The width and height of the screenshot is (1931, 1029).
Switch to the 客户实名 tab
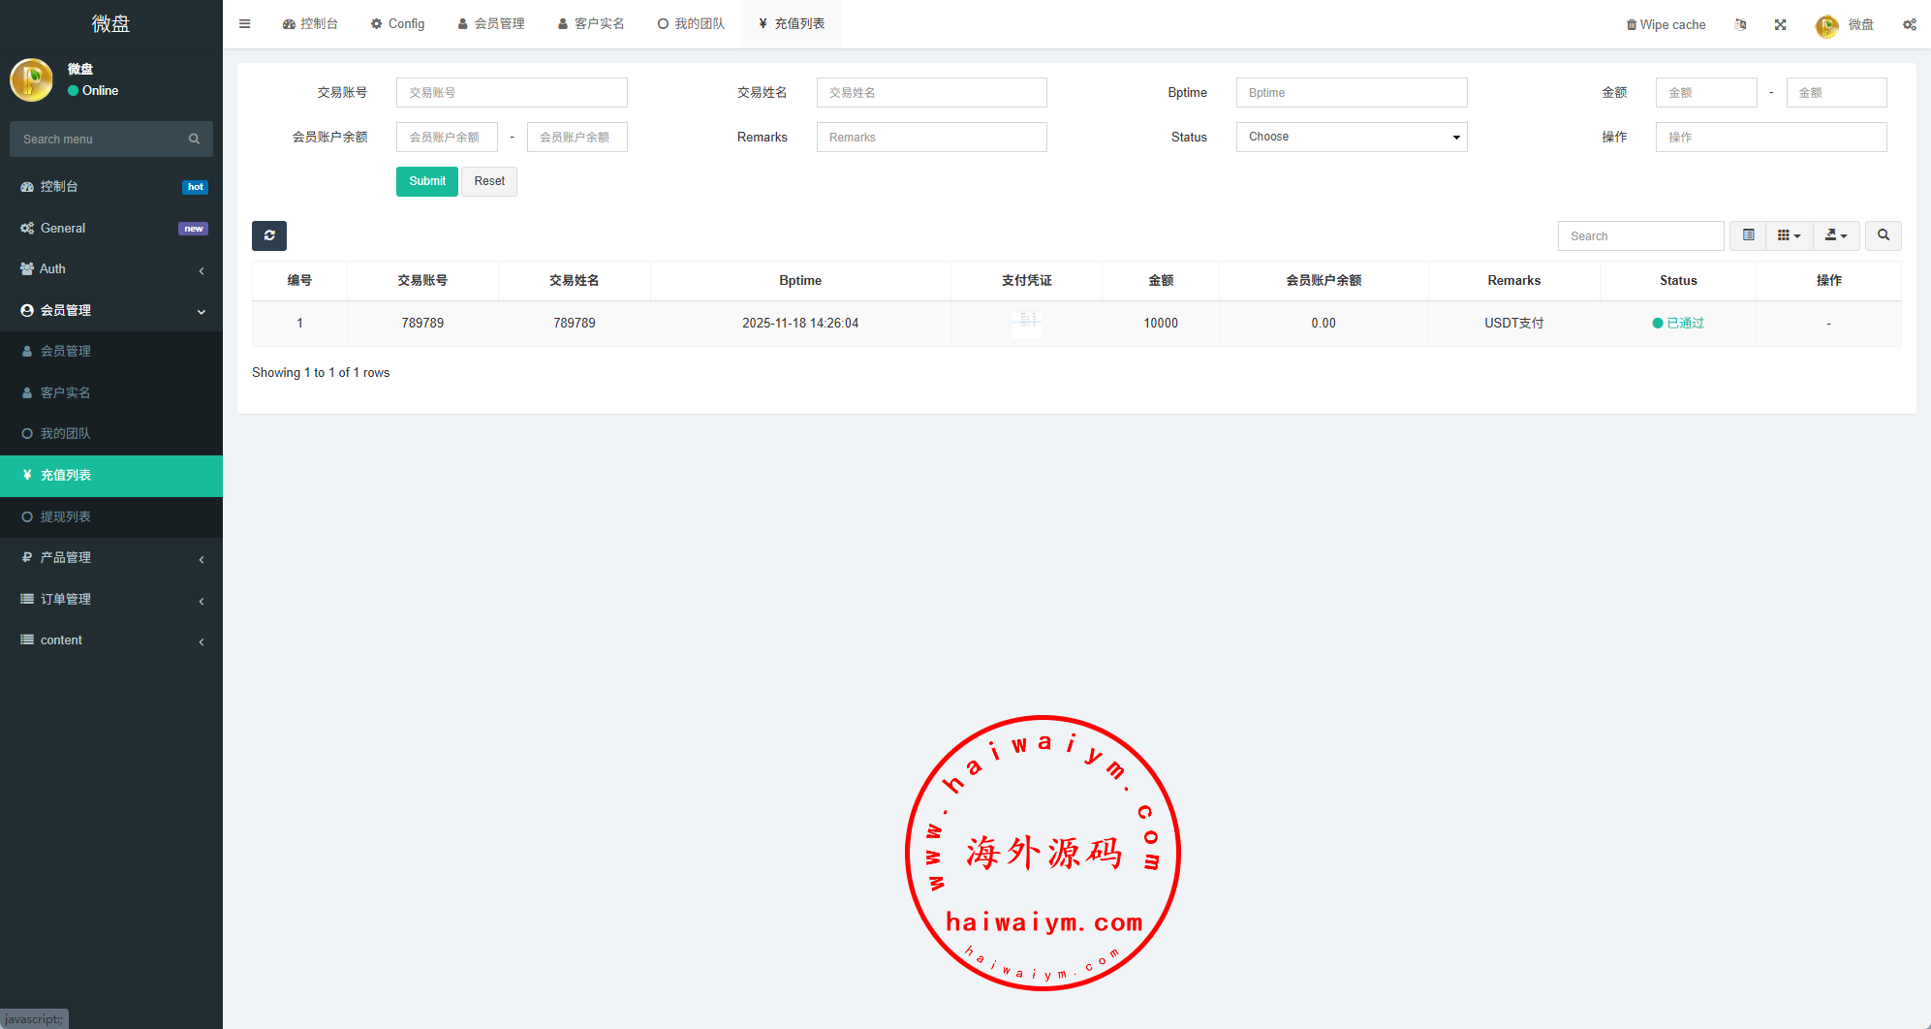click(x=591, y=24)
